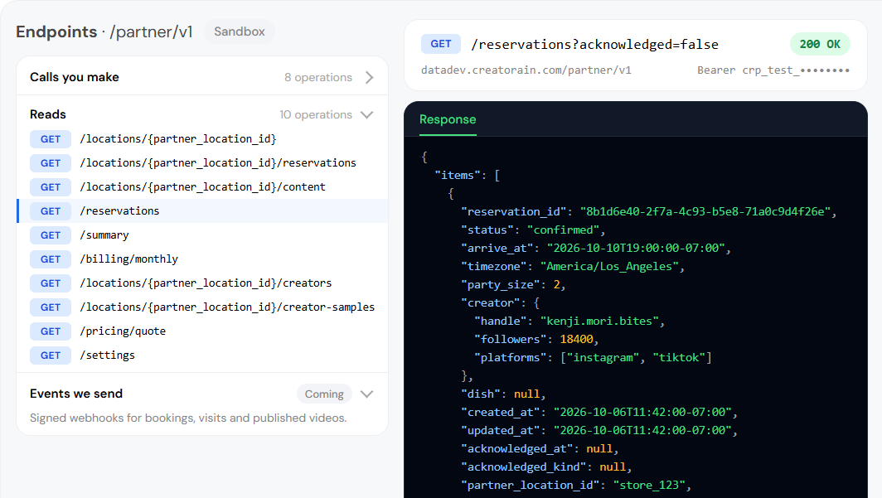This screenshot has height=498, width=882.
Task: Click the Events we send heading
Action: 76,394
